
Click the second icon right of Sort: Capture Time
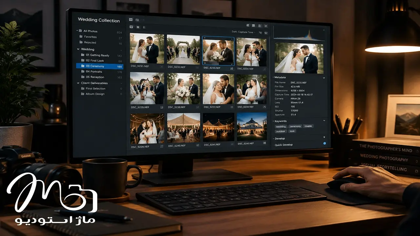click(x=266, y=33)
